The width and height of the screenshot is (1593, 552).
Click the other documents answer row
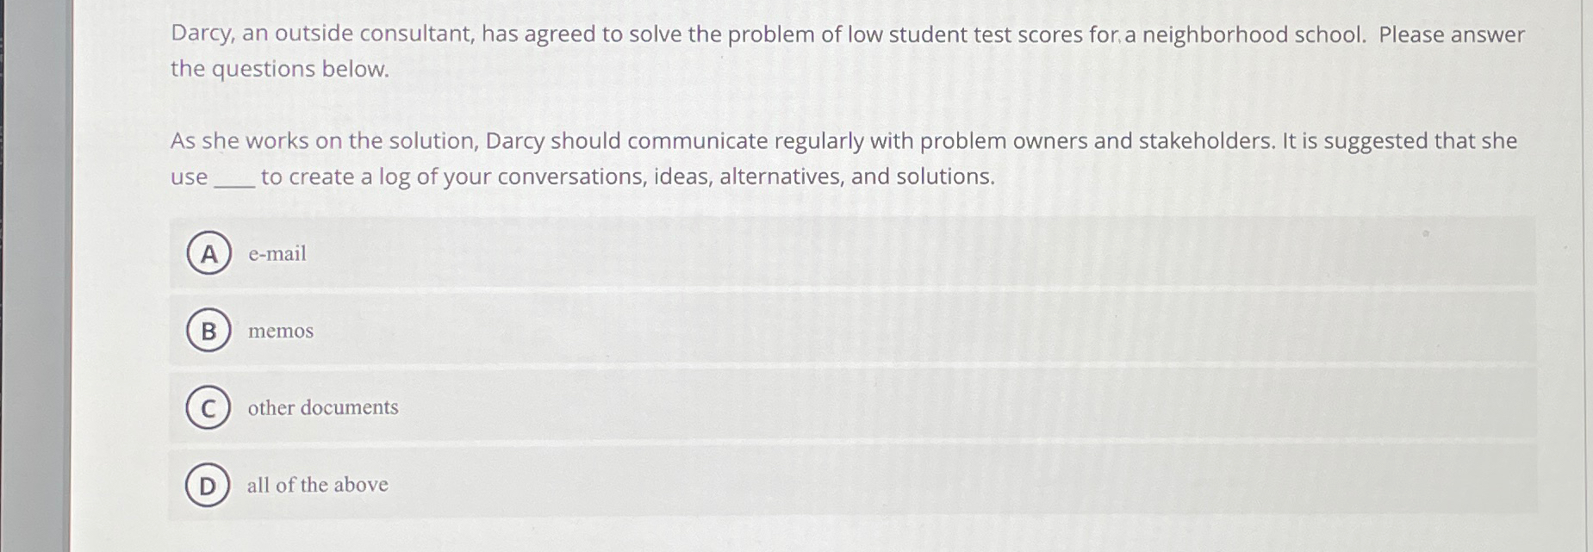pos(689,407)
